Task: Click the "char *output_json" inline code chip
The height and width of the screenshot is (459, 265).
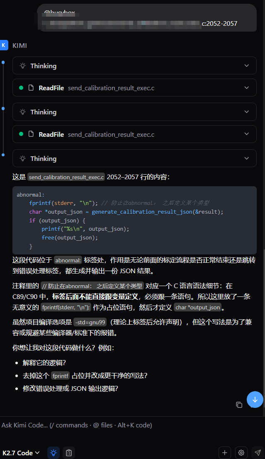Action: [197, 307]
